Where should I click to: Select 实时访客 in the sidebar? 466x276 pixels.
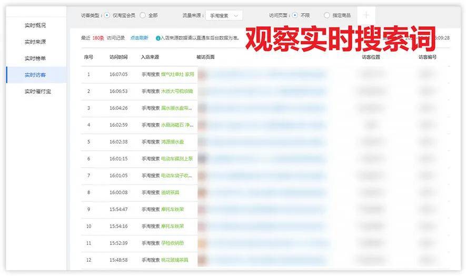(35, 75)
